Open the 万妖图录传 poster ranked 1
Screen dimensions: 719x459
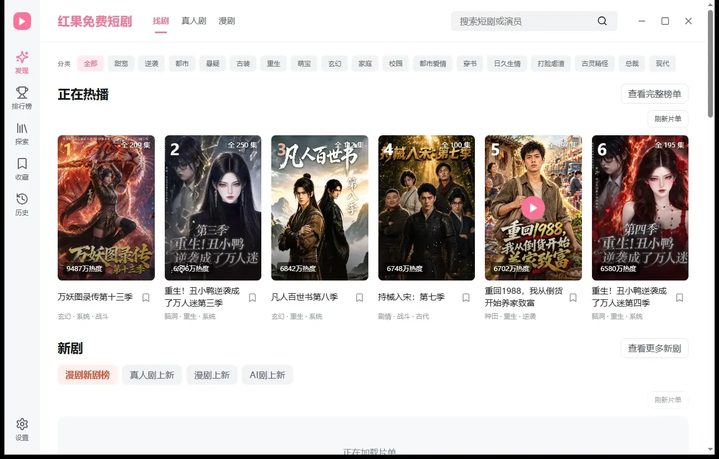[x=106, y=208]
